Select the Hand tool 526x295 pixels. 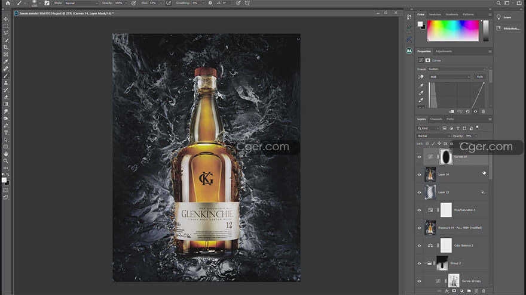coord(6,154)
